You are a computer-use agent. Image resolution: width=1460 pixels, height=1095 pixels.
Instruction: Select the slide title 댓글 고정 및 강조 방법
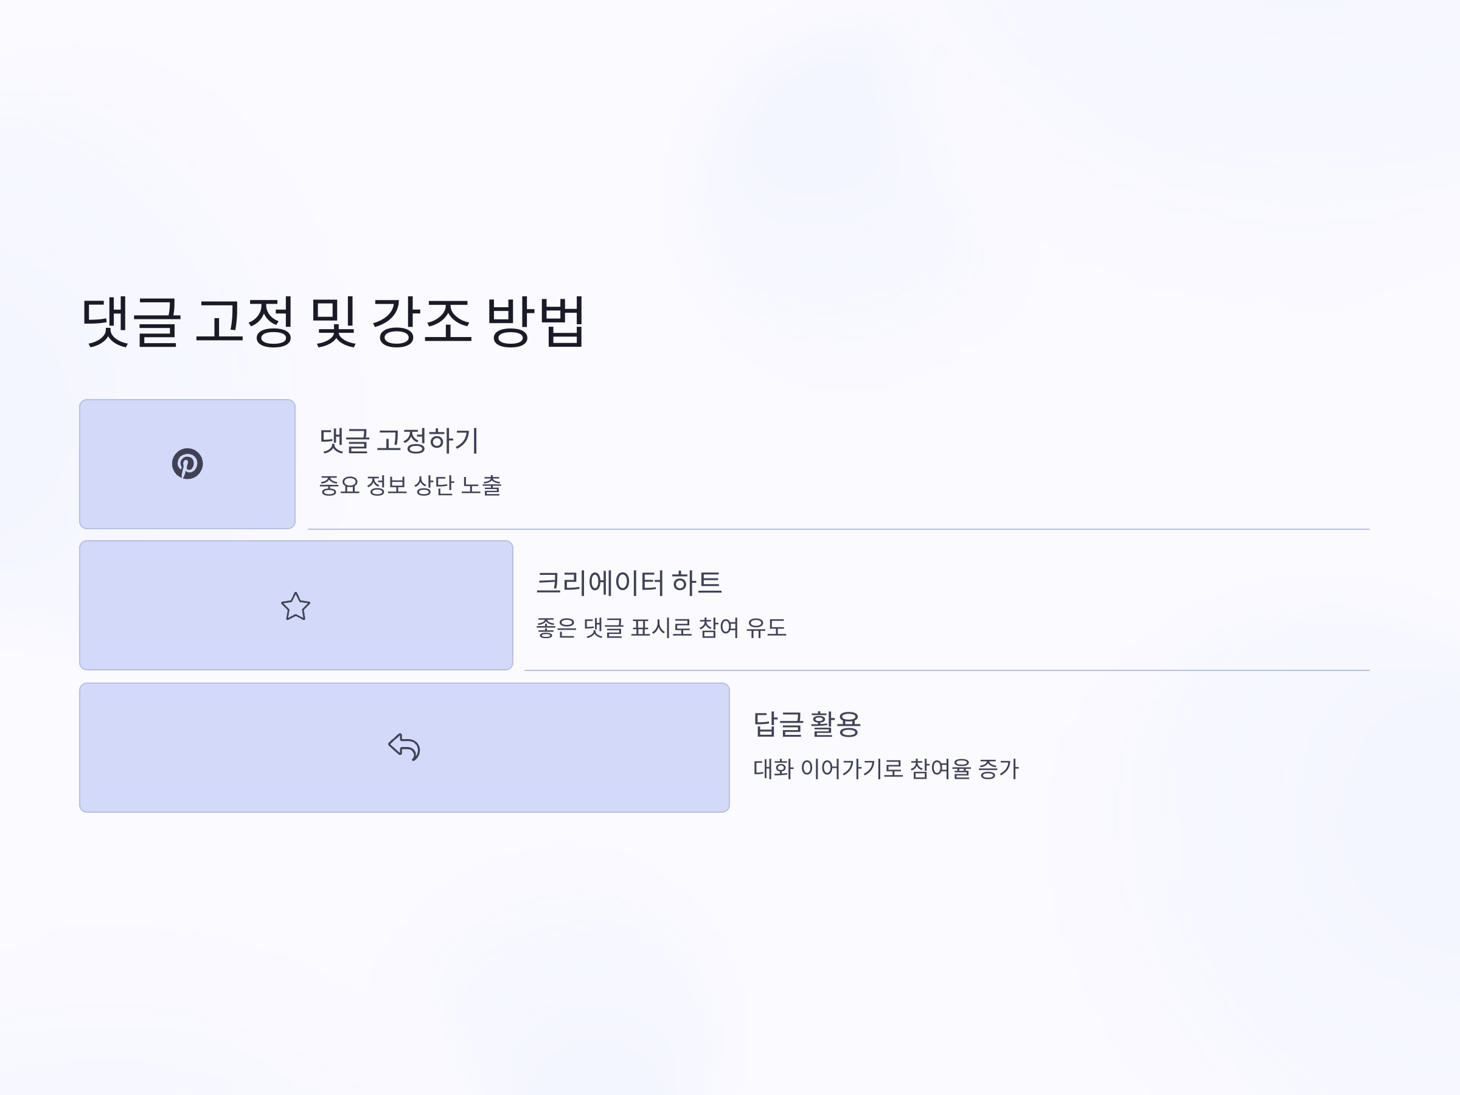point(333,321)
